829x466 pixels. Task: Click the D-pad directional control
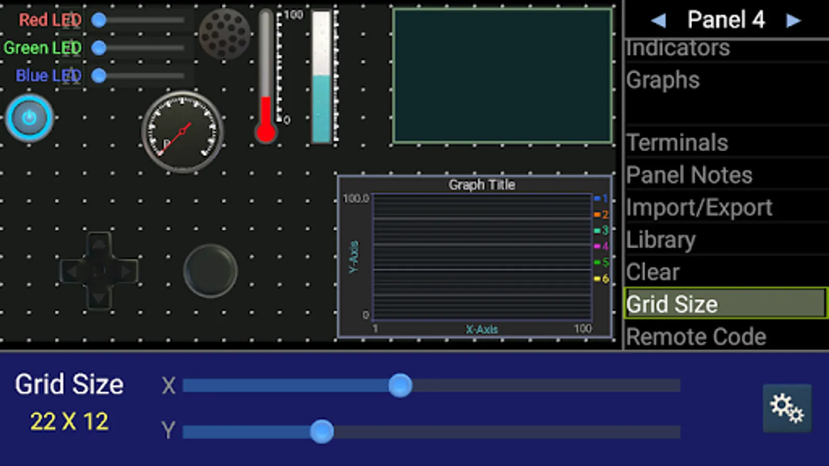click(99, 271)
